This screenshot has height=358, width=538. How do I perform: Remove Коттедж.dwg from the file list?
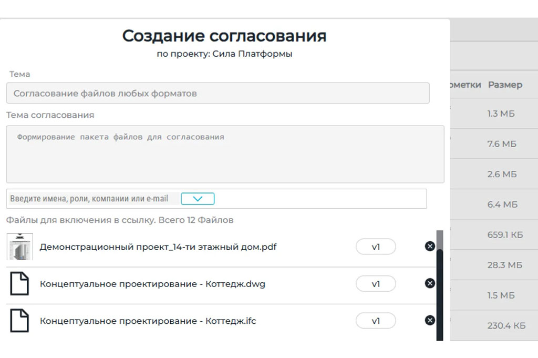pyautogui.click(x=430, y=283)
